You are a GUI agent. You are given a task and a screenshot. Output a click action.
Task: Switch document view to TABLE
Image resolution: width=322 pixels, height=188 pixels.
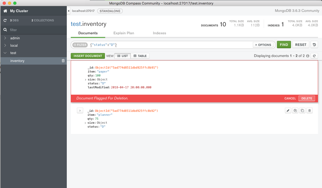coord(140,56)
